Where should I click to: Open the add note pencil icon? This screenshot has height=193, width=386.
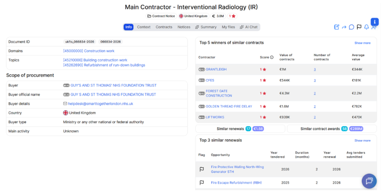(336, 27)
